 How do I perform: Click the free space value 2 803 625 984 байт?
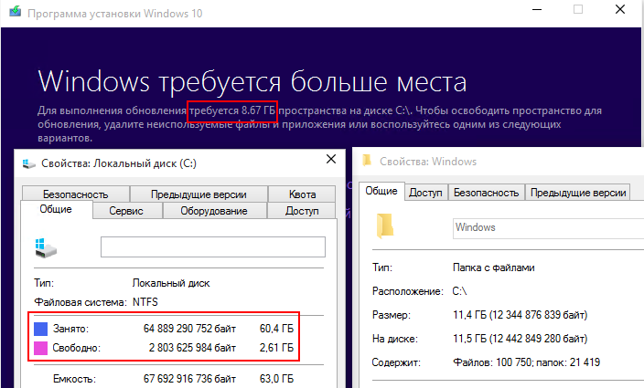click(192, 348)
